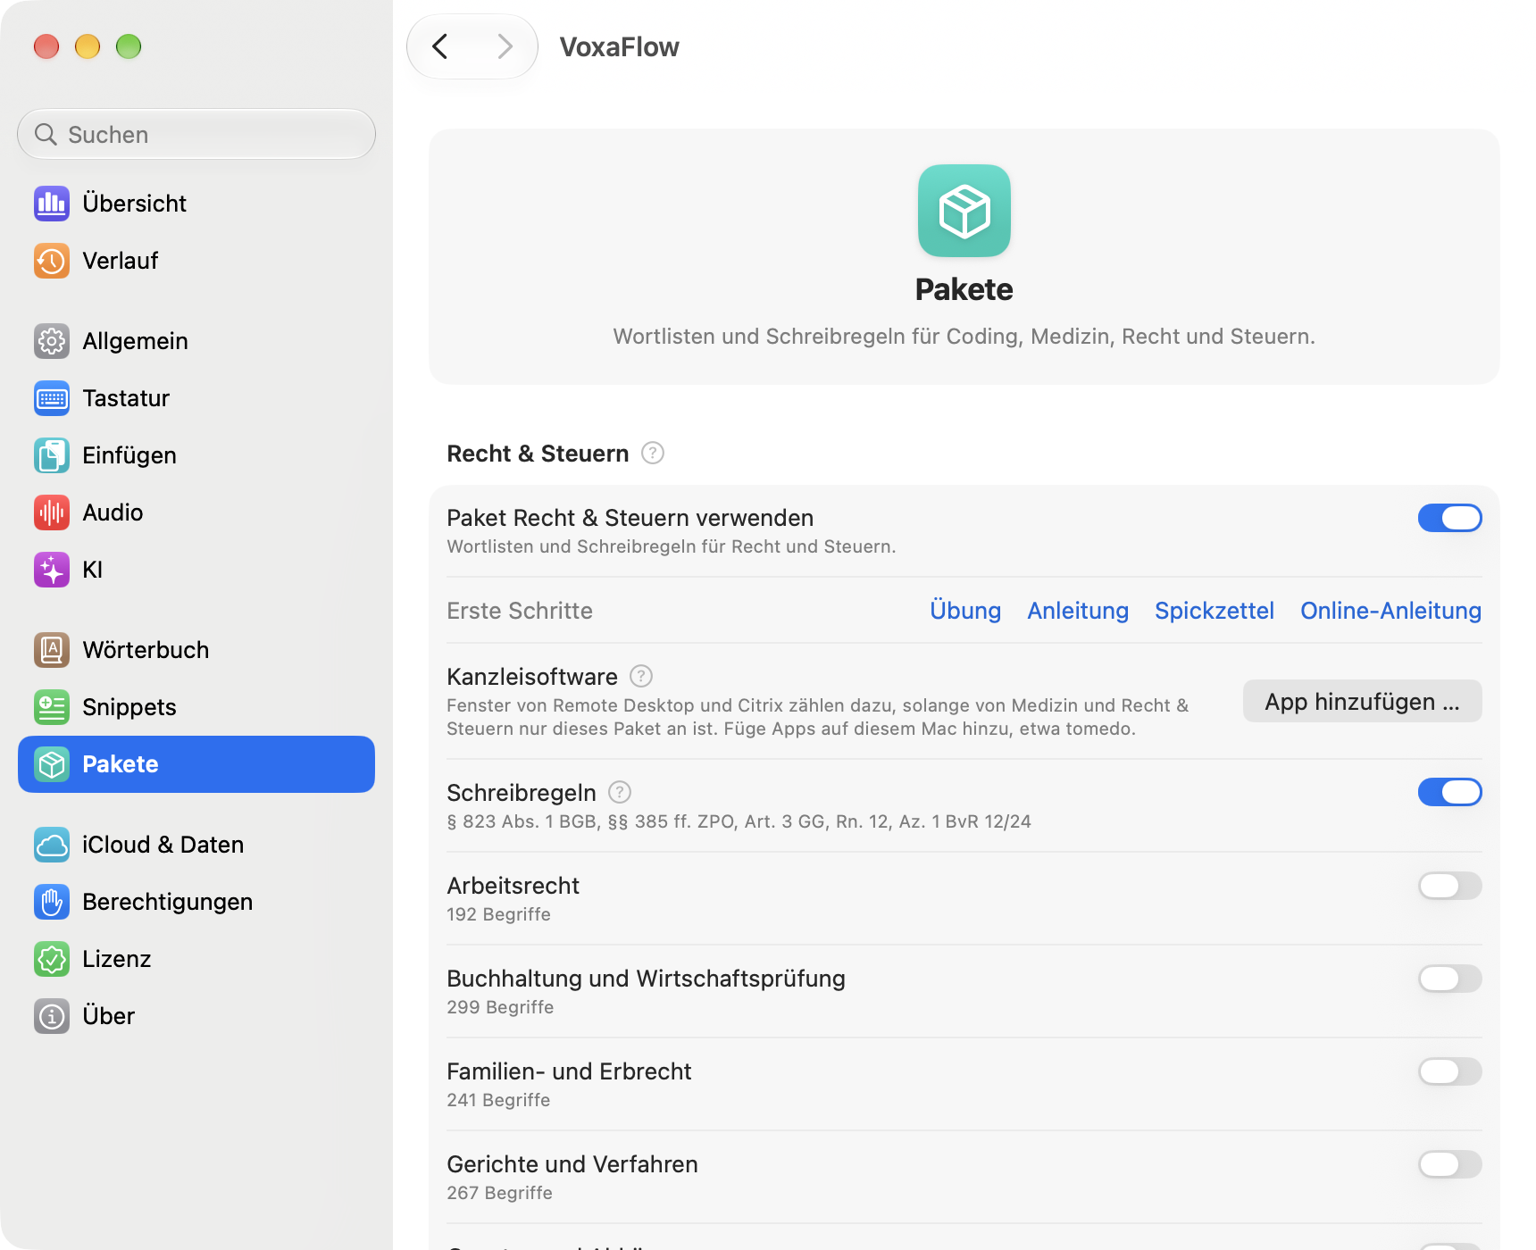
Task: Click the Audio waveform icon
Action: pyautogui.click(x=52, y=512)
